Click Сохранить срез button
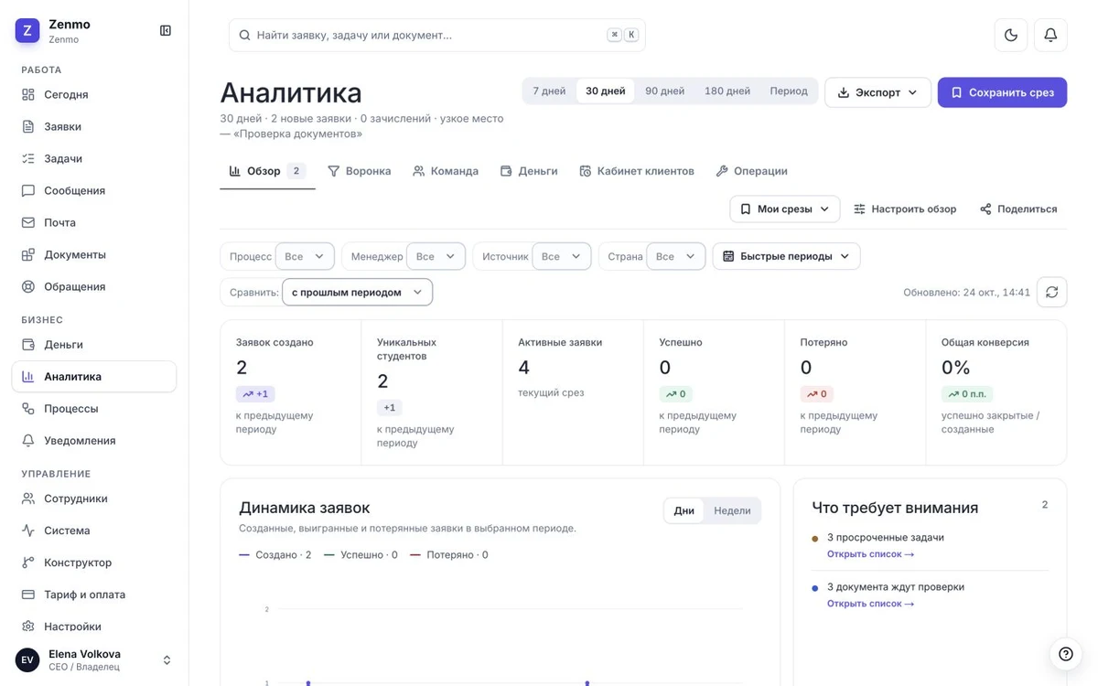1098x686 pixels. click(x=1002, y=92)
